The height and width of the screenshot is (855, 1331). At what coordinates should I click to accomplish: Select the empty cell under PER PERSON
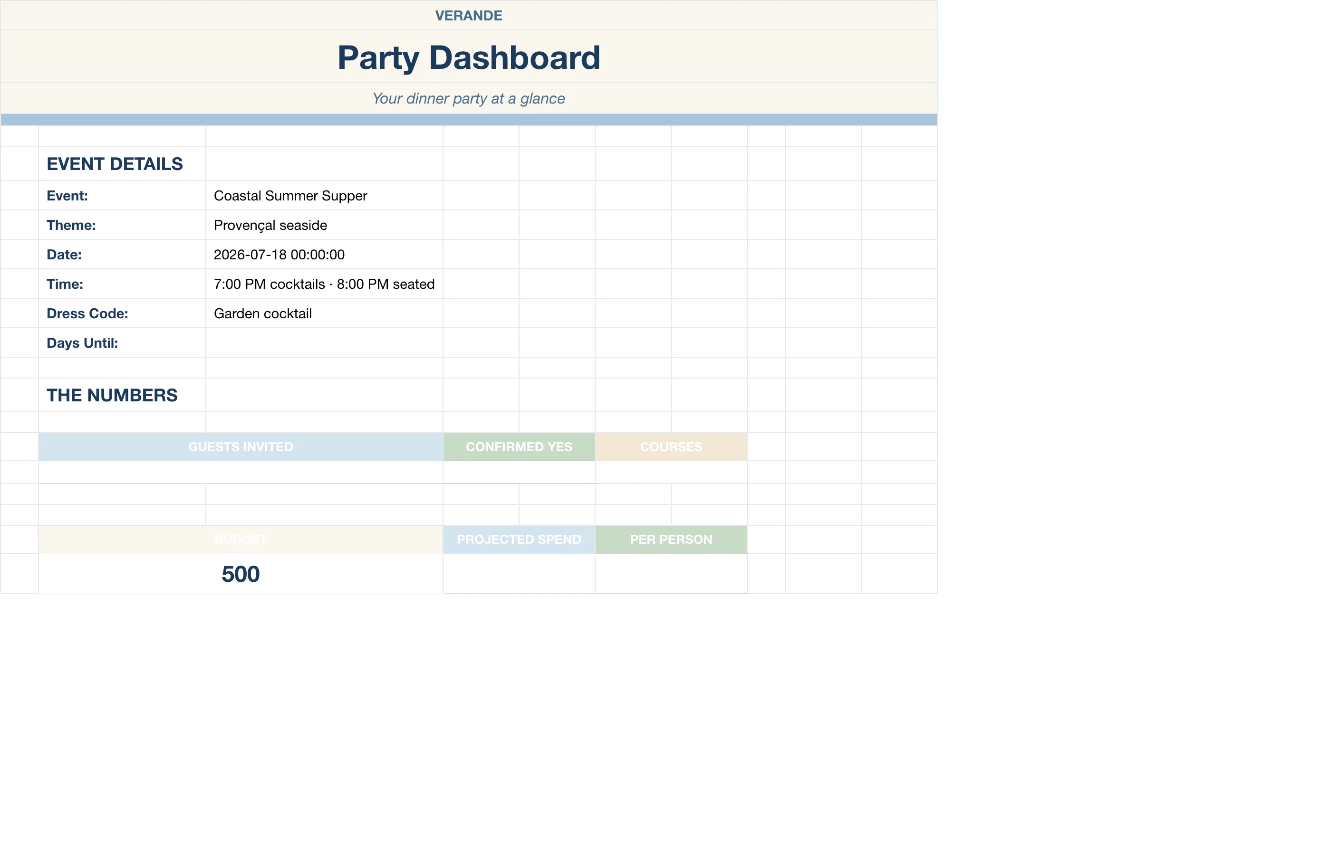[671, 573]
